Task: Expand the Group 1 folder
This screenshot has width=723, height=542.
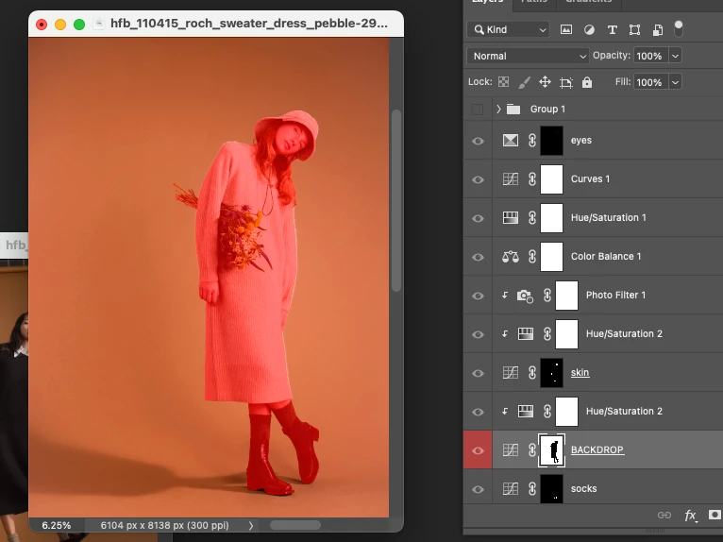Action: click(498, 110)
